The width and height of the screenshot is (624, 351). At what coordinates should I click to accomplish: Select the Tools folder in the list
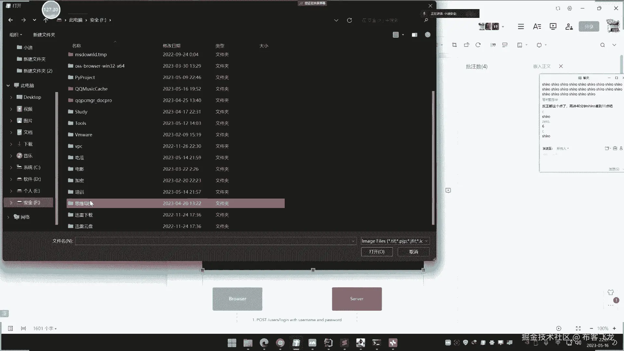click(x=175, y=123)
